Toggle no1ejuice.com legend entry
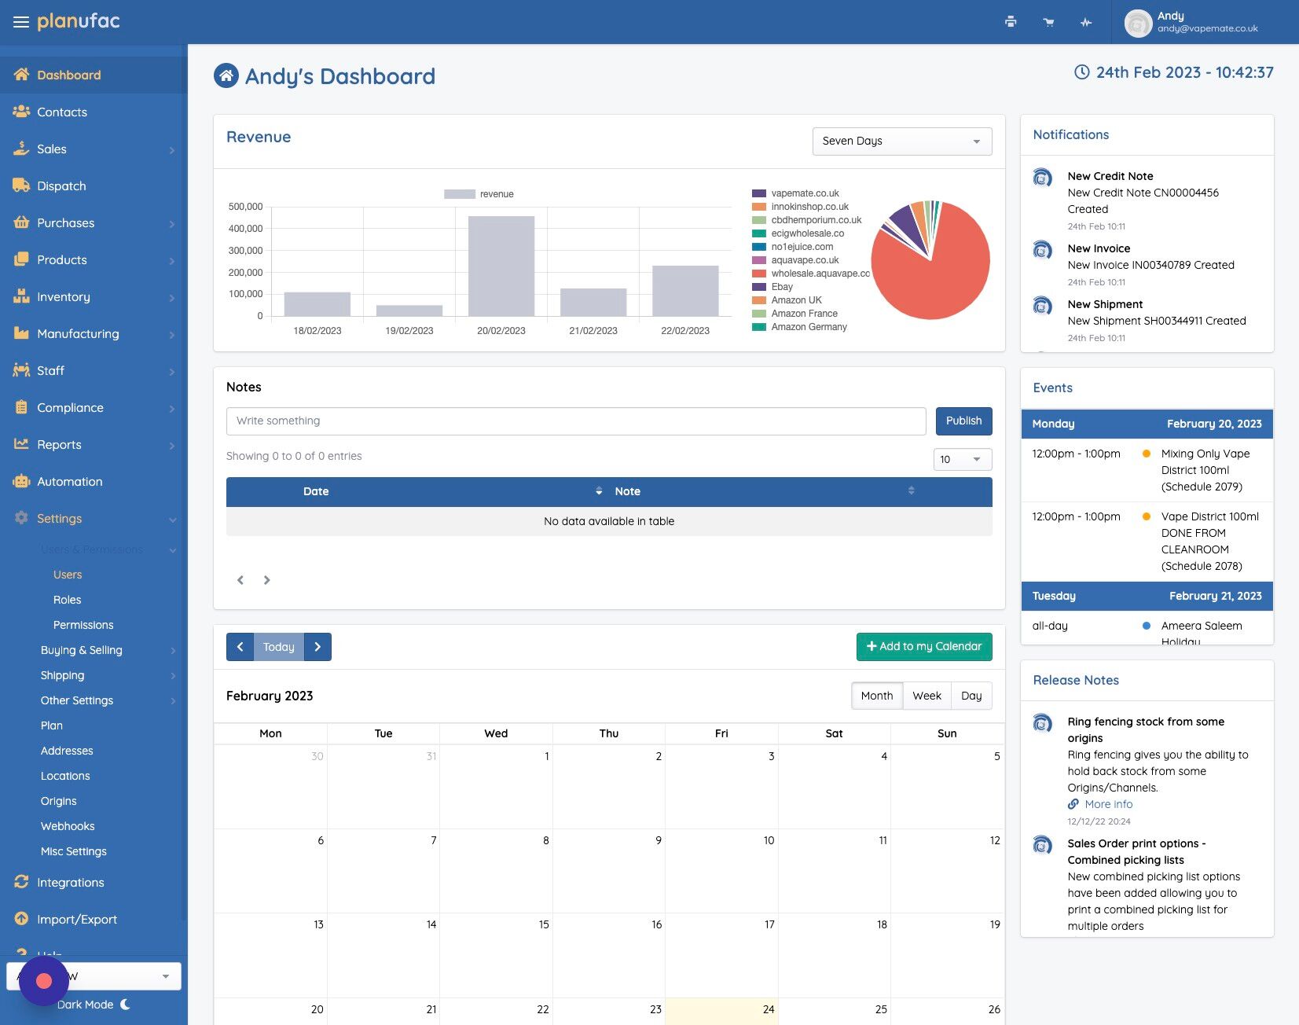1299x1025 pixels. coord(792,247)
